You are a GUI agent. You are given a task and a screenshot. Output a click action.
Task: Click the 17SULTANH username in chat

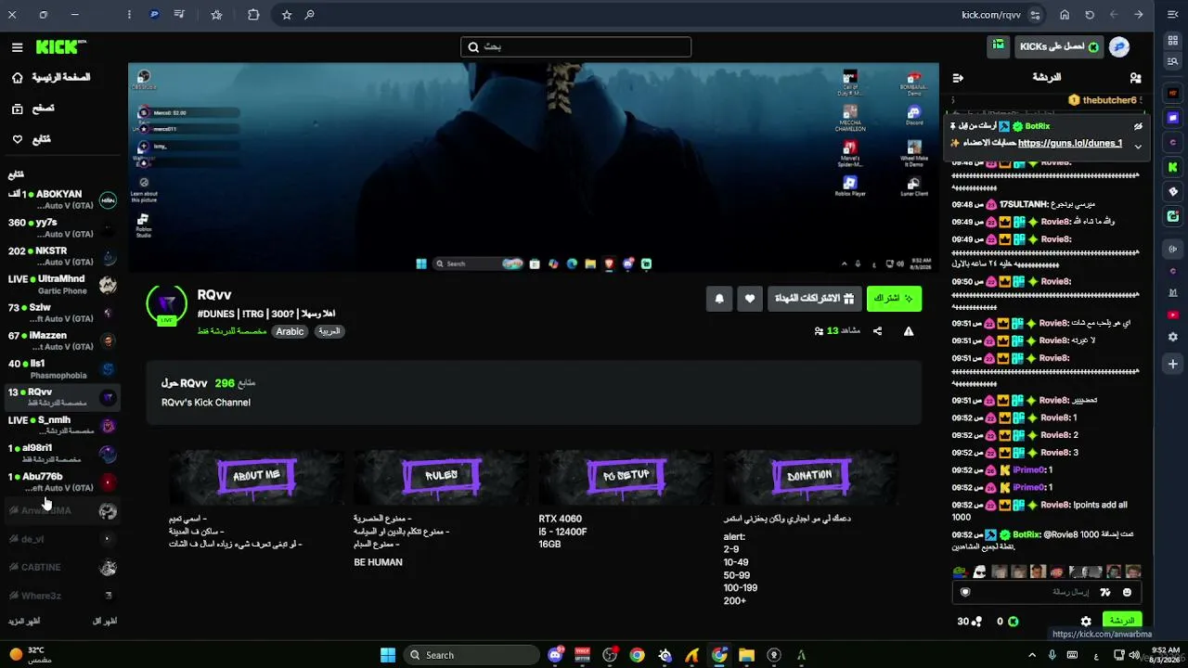tap(1024, 204)
